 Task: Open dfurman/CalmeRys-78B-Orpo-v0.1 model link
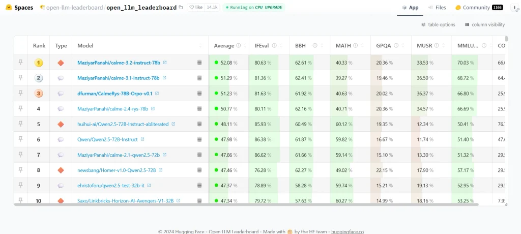coord(114,94)
